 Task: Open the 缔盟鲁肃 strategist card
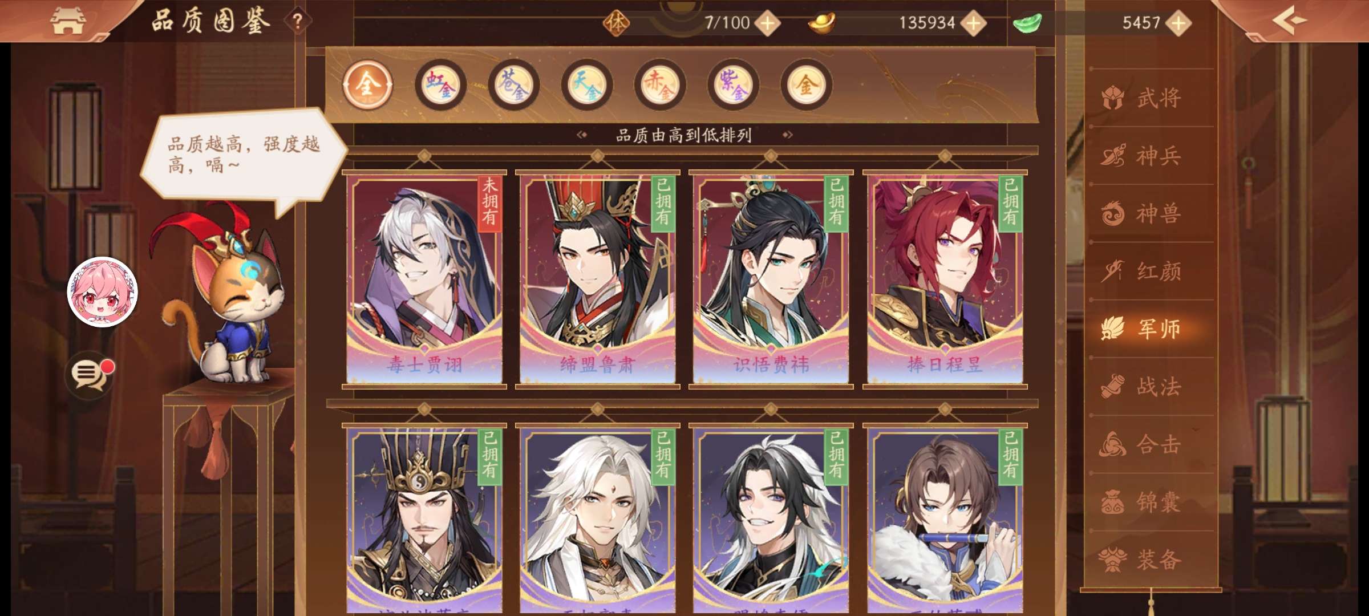598,279
